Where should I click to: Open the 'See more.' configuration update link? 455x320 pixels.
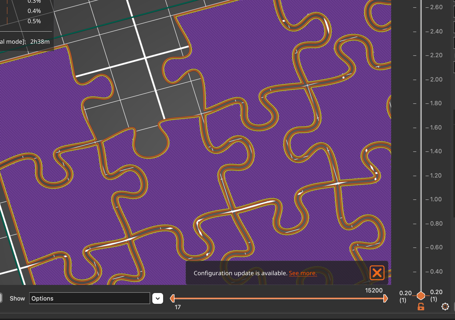[303, 273]
